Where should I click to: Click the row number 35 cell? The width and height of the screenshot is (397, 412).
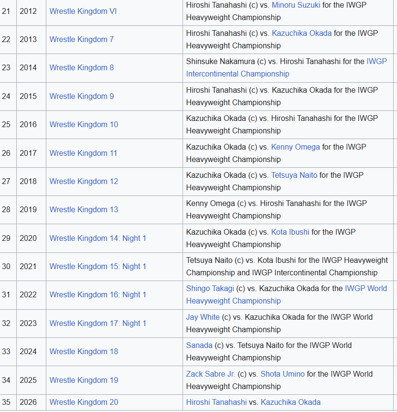point(8,402)
